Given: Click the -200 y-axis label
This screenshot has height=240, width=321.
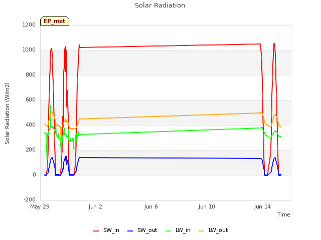Looking at the screenshot, I should pyautogui.click(x=30, y=199).
